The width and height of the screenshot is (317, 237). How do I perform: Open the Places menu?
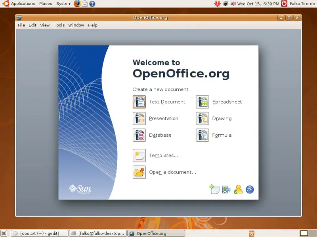point(46,4)
